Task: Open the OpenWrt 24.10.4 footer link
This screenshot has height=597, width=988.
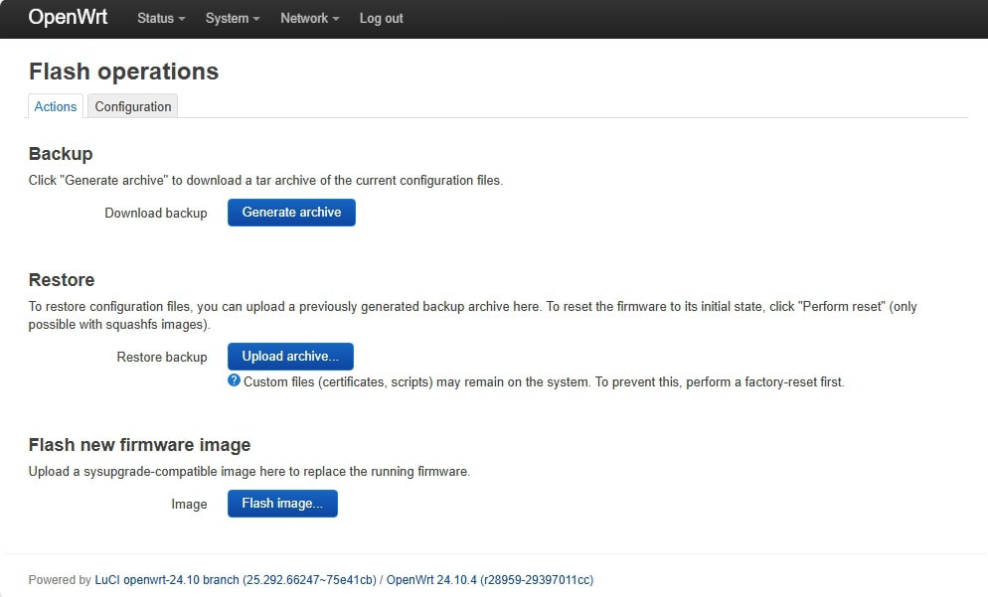Action: pyautogui.click(x=489, y=580)
